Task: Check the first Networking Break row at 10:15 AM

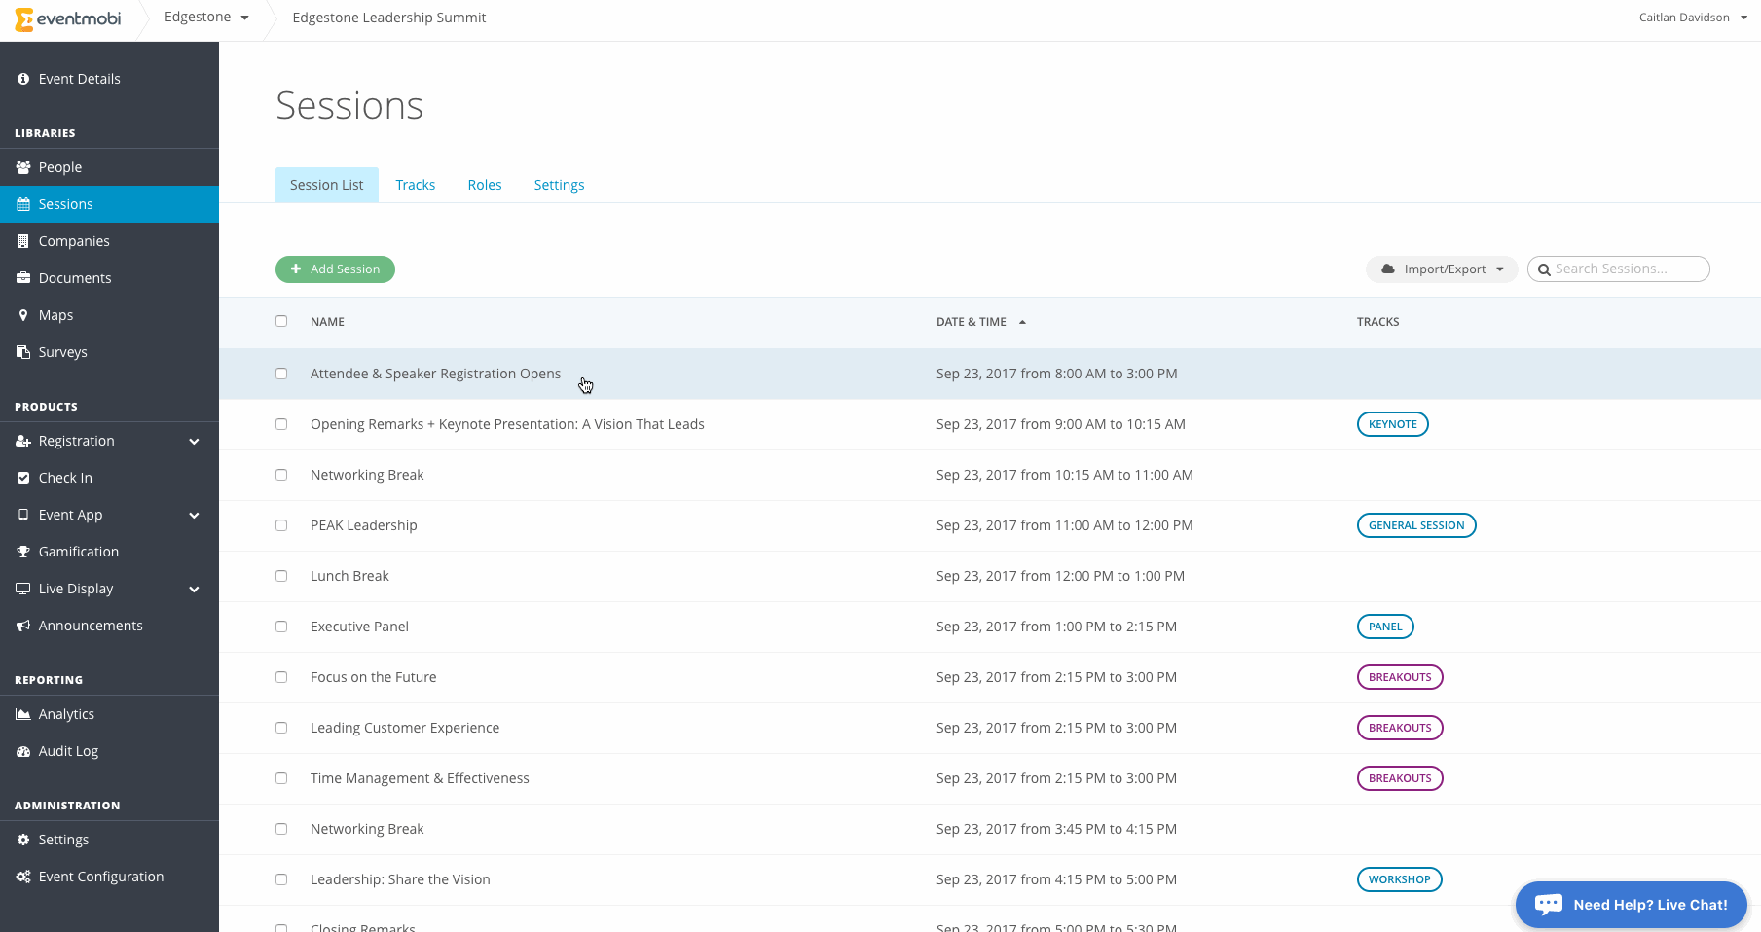Action: click(x=281, y=475)
